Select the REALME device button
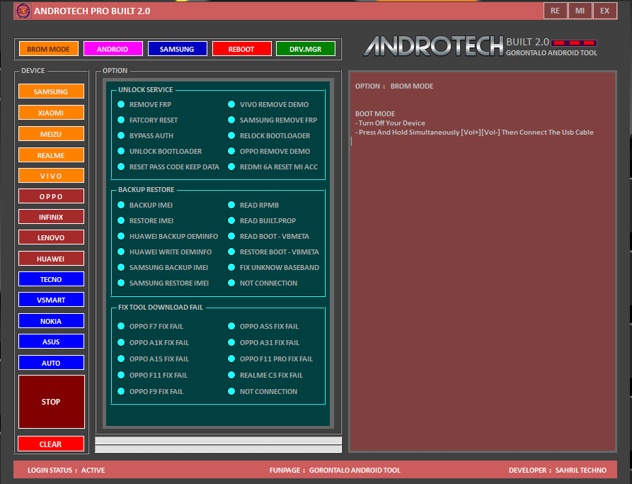 pyautogui.click(x=51, y=155)
